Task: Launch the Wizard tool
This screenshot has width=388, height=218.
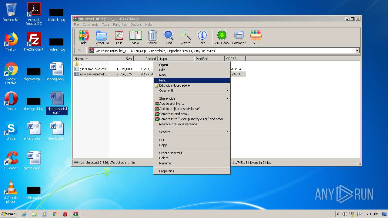Action: 186,38
